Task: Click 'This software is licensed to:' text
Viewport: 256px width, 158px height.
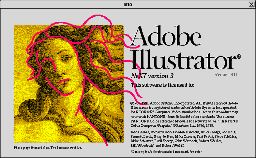Action: pos(163,85)
